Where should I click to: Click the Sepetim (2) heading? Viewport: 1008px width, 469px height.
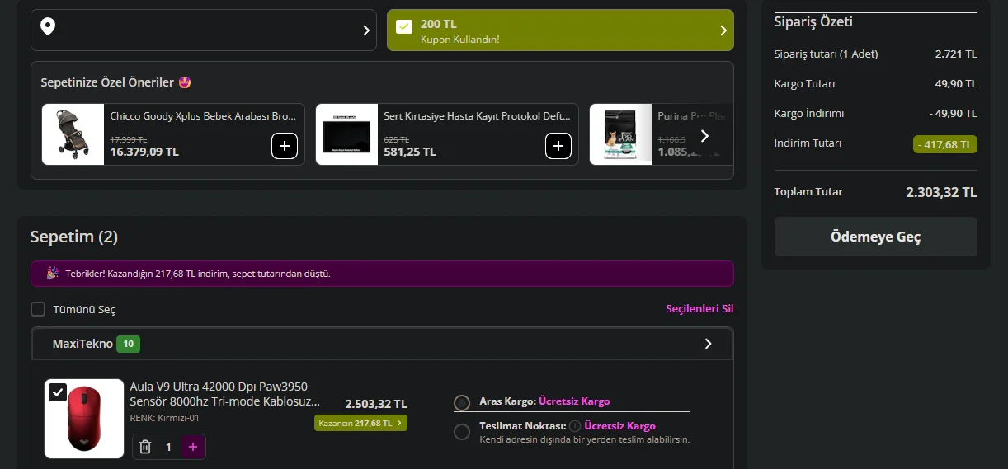(x=74, y=237)
